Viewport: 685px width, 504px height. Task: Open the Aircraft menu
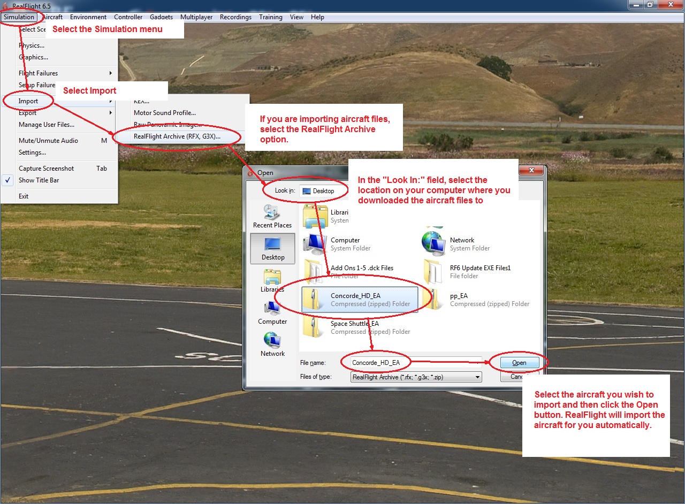pyautogui.click(x=52, y=17)
